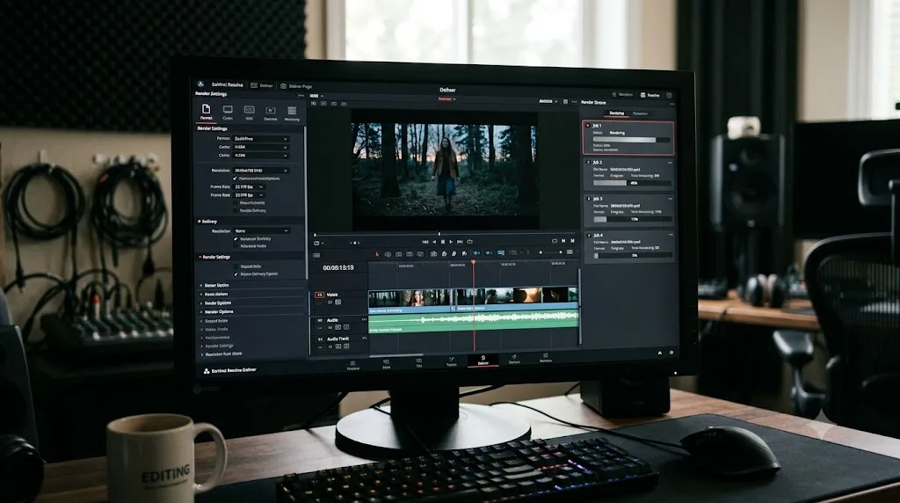Collapse the Delivery section
Image resolution: width=900 pixels, height=503 pixels.
coord(200,221)
